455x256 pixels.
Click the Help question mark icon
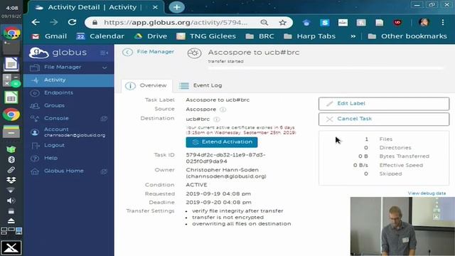tap(35, 158)
